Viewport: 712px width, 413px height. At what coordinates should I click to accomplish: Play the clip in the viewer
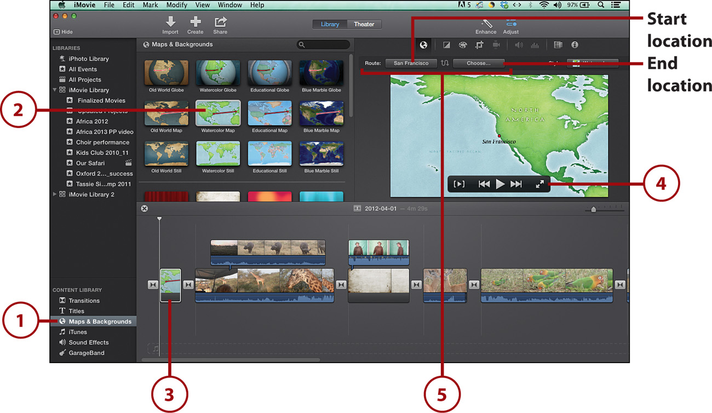coord(500,184)
